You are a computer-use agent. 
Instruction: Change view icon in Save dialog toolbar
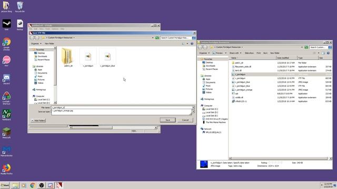(x=183, y=44)
